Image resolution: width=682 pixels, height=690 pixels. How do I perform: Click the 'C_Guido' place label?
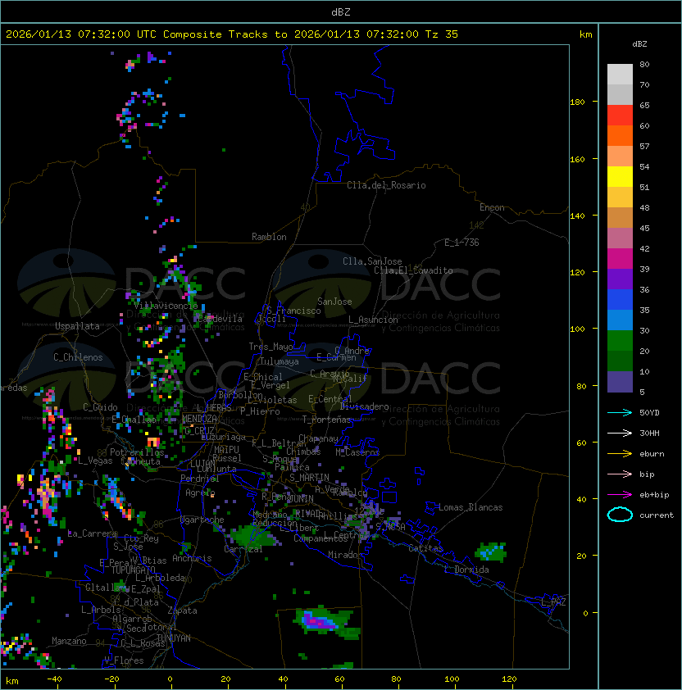[100, 407]
